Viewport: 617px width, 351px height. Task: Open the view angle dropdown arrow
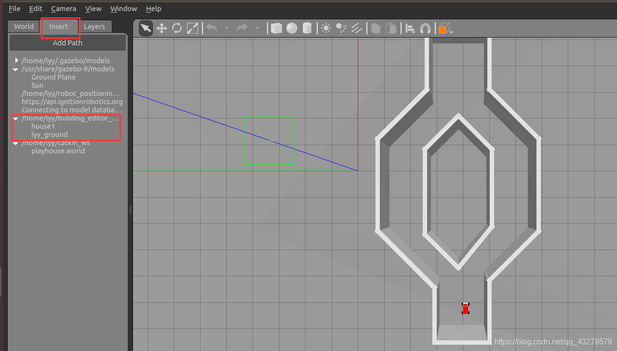click(x=452, y=31)
